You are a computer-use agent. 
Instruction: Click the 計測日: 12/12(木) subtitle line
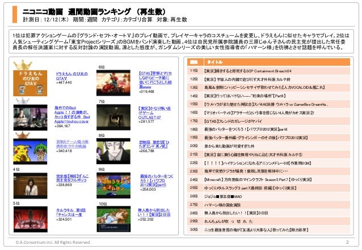coord(105,20)
